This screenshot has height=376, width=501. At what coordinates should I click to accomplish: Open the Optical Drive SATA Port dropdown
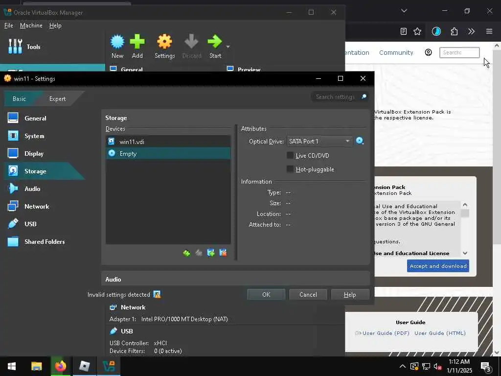(320, 141)
